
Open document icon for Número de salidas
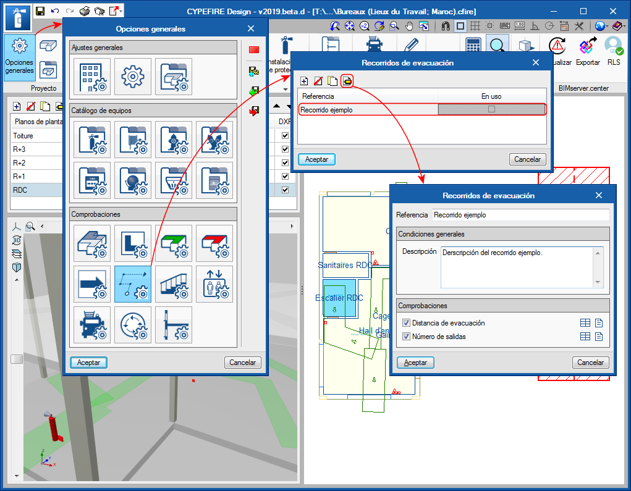(x=599, y=337)
